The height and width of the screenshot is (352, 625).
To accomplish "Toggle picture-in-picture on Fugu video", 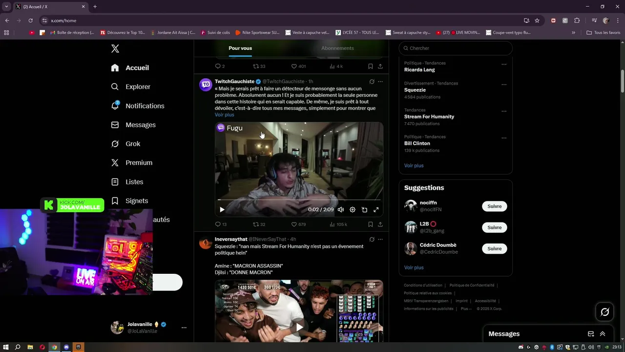I will [x=364, y=210].
